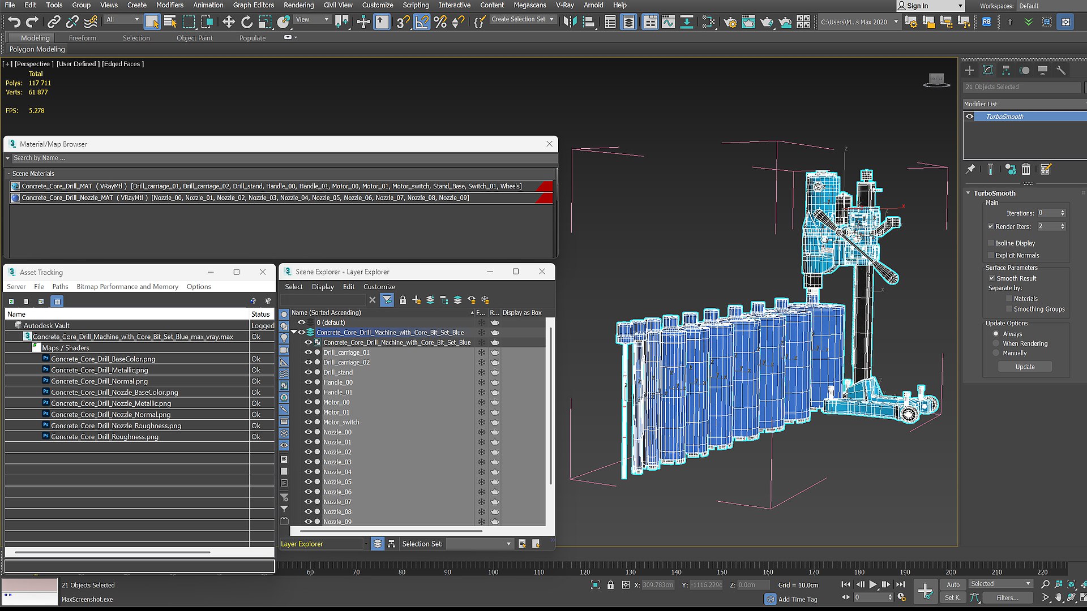Select the Select and Rotate tool
The image size is (1087, 611).
[247, 22]
